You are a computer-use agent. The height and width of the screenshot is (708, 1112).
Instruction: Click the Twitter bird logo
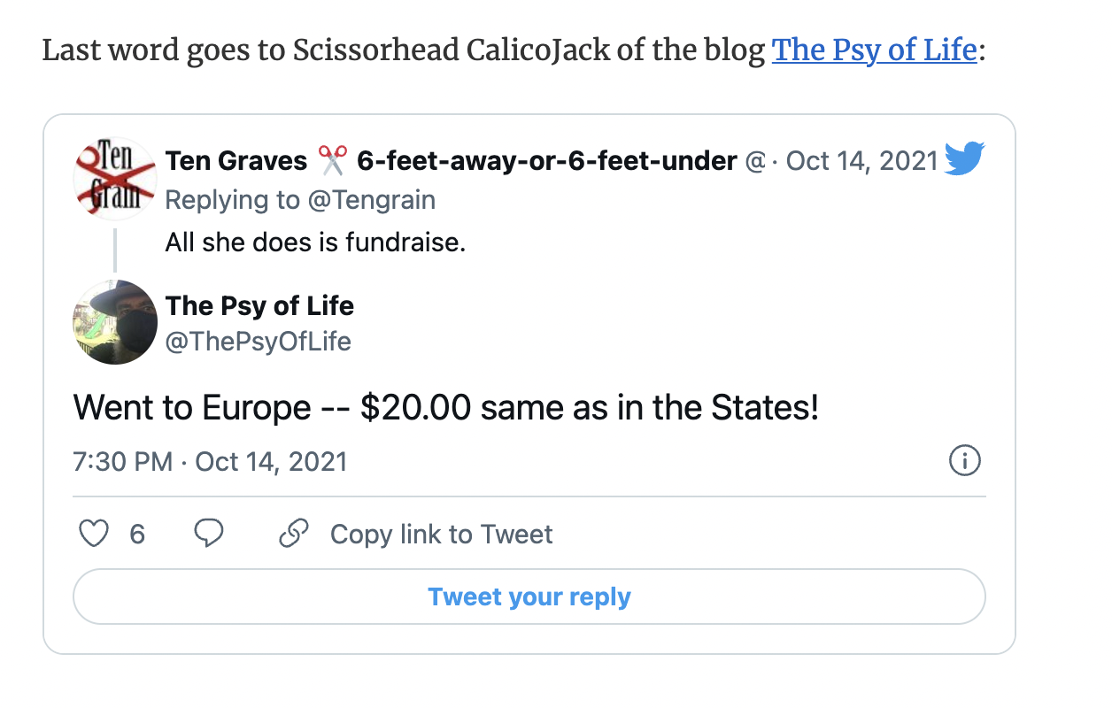click(x=965, y=159)
